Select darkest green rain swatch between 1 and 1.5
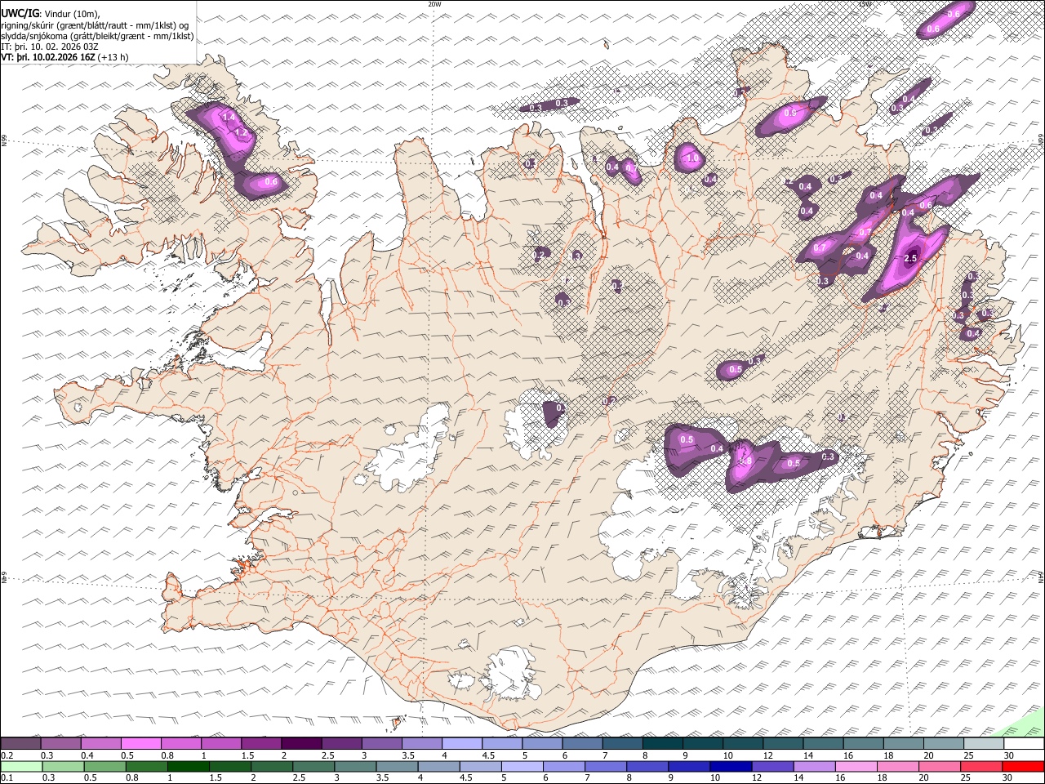Image resolution: width=1045 pixels, height=784 pixels. pyautogui.click(x=189, y=766)
